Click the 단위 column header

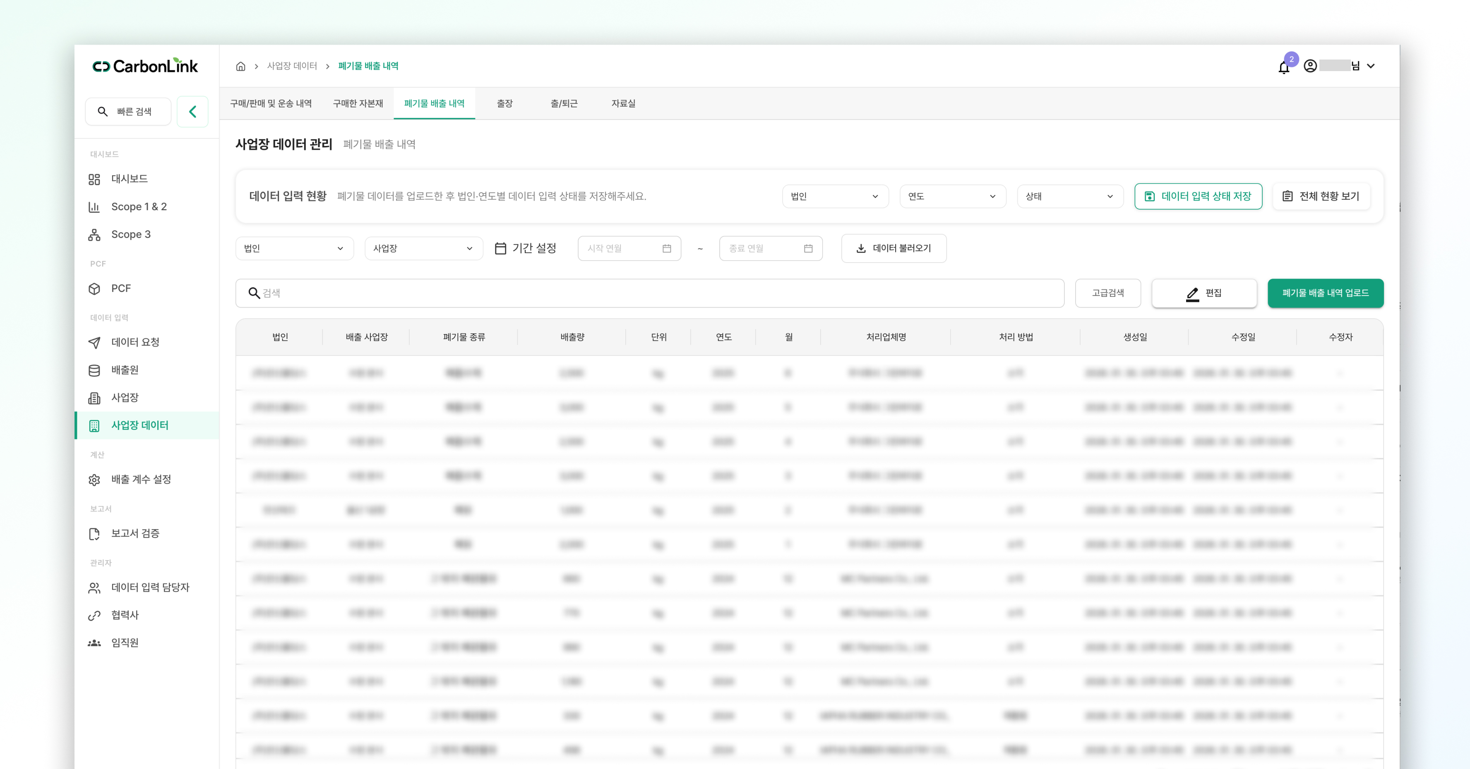coord(659,337)
